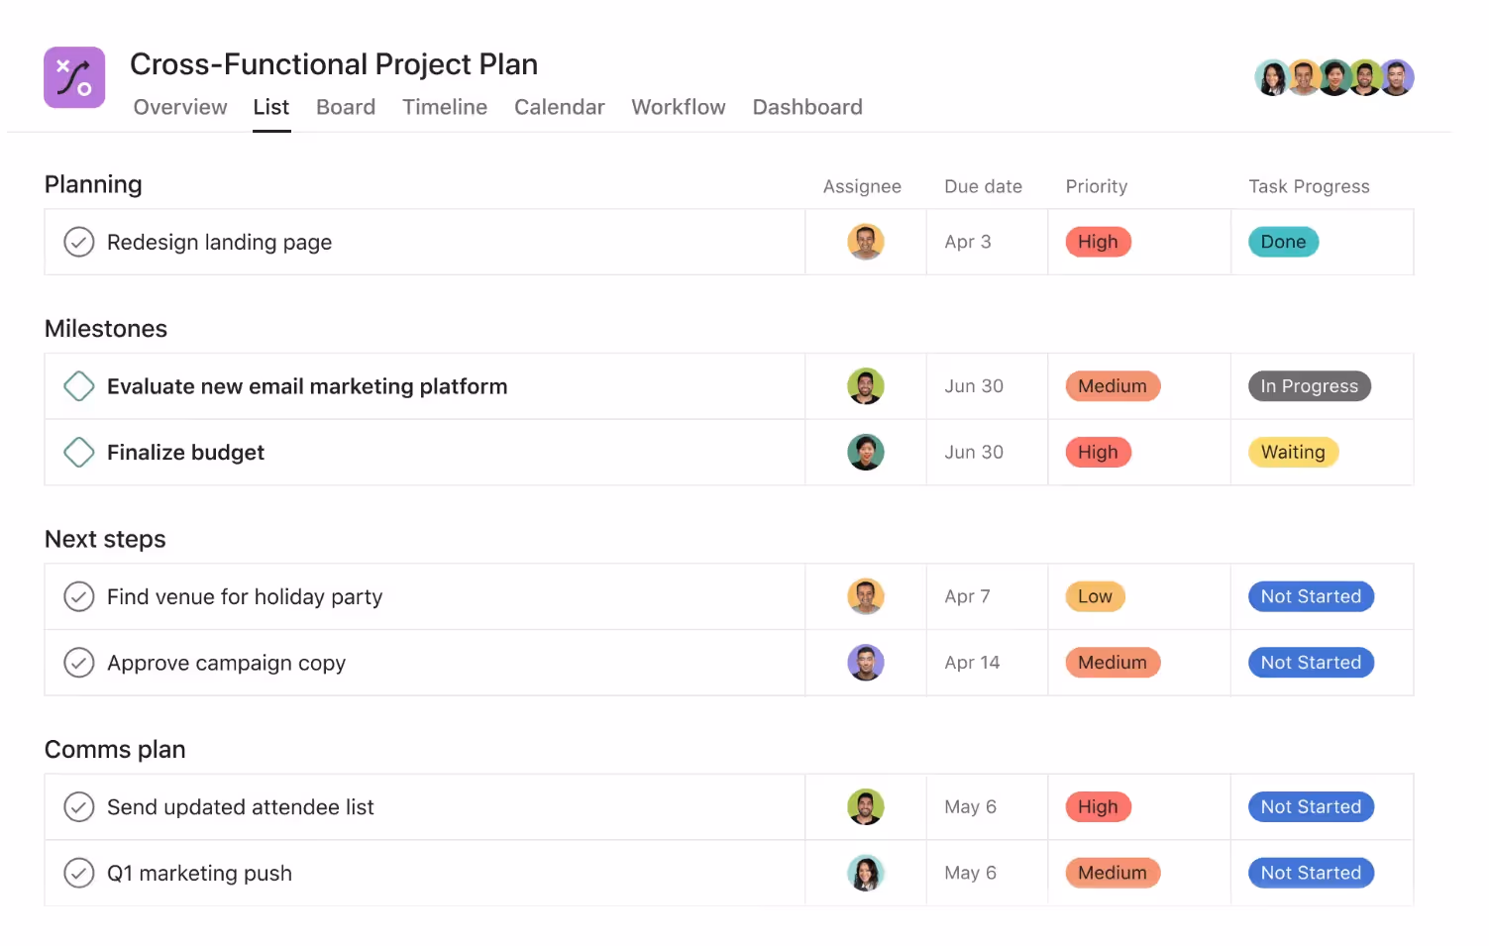Open the Timeline tab
1489x946 pixels.
(445, 107)
